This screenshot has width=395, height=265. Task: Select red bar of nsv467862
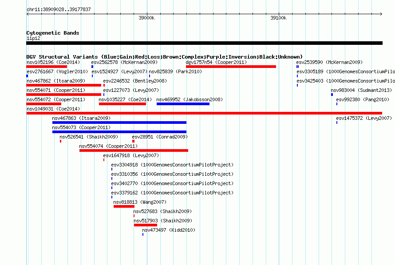pyautogui.click(x=64, y=85)
